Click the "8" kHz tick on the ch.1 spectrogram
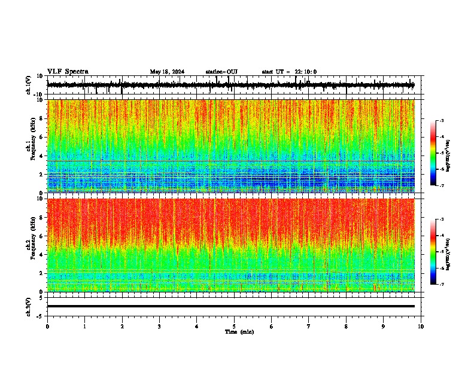This screenshot has height=366, width=474. [41, 118]
